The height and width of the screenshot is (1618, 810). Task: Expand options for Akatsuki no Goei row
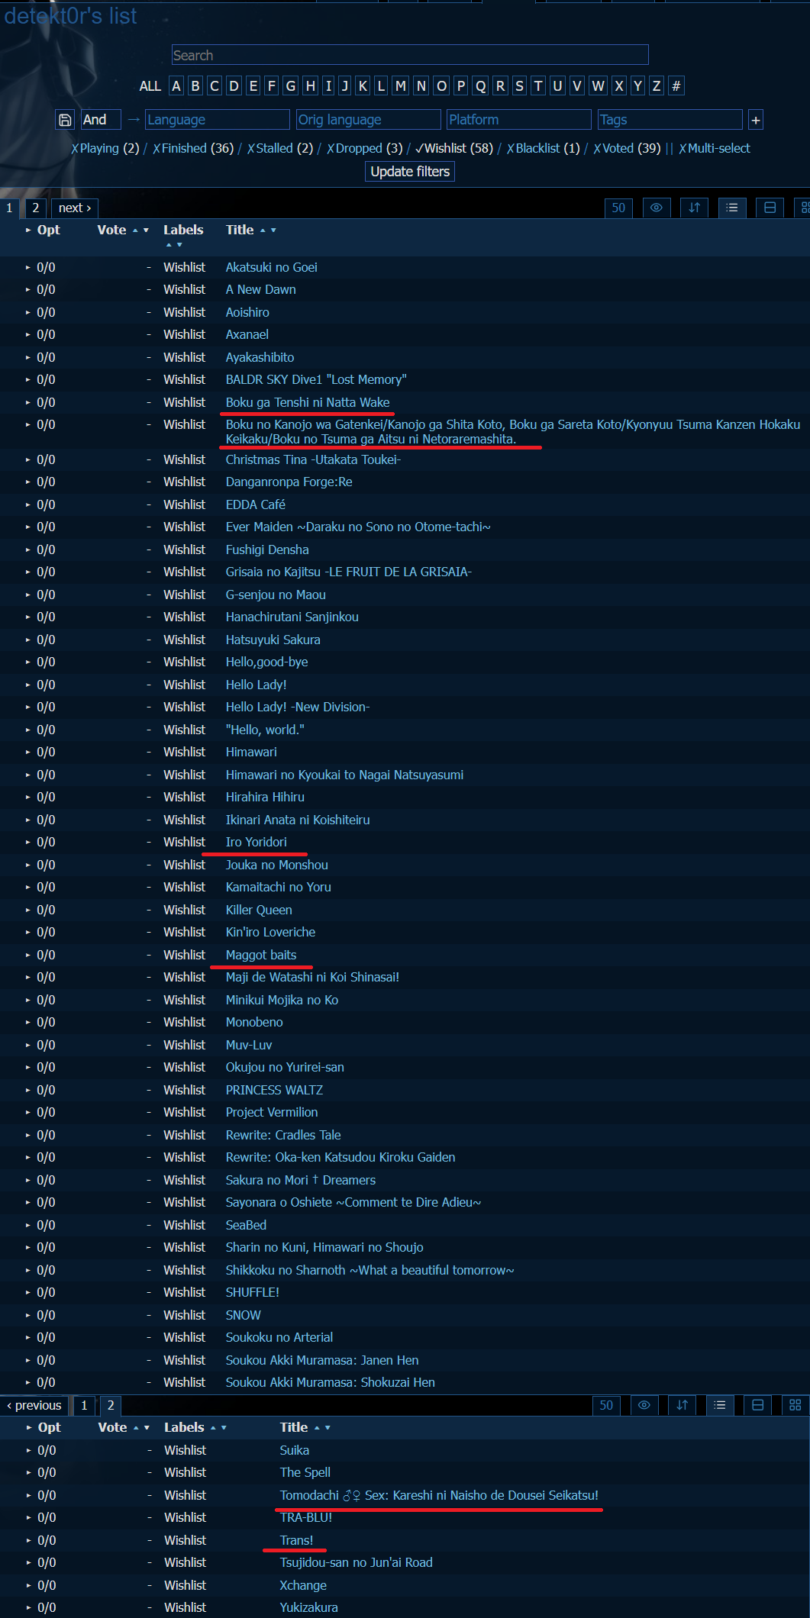[28, 267]
